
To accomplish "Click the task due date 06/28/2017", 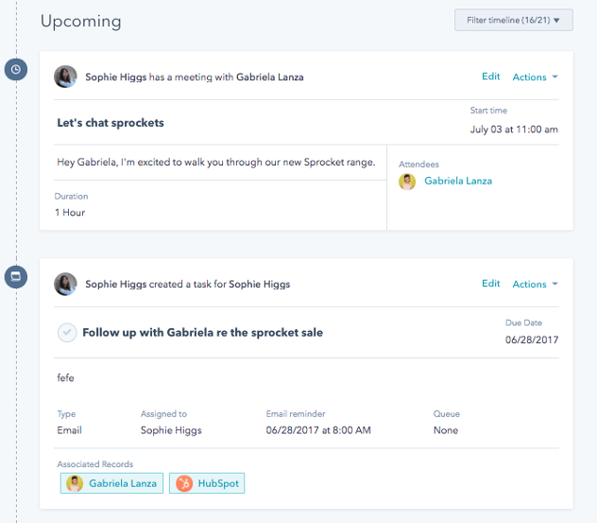I will (x=532, y=340).
